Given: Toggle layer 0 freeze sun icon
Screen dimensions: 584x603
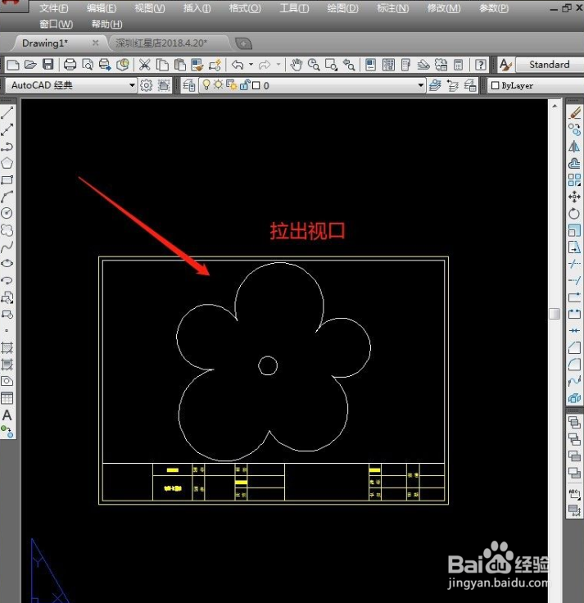Looking at the screenshot, I should (x=219, y=85).
